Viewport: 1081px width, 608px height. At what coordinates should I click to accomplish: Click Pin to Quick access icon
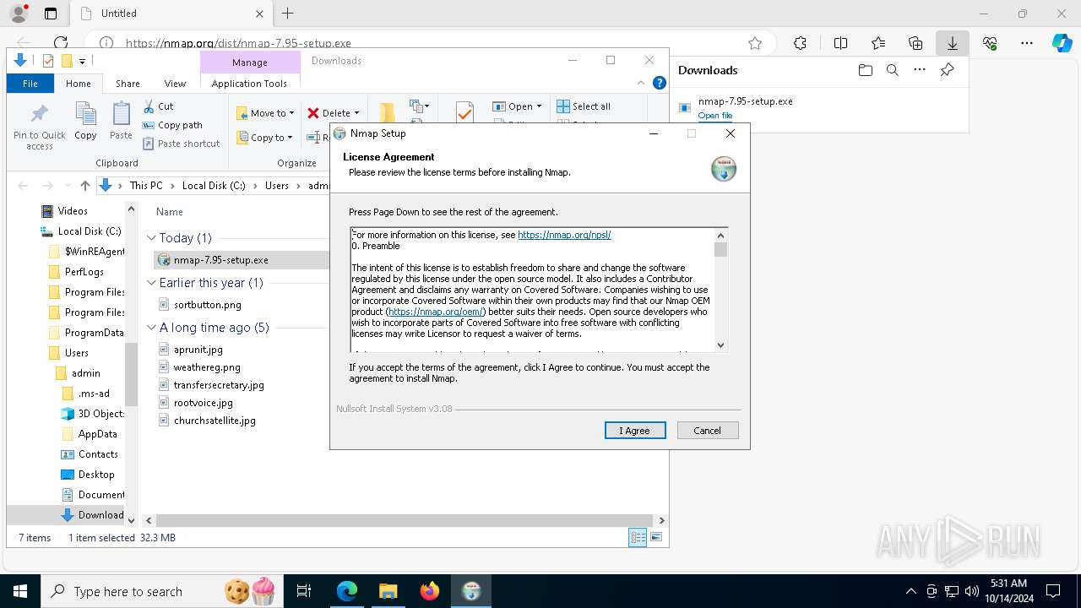click(39, 127)
